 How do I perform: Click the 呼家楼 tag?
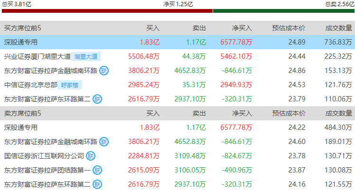70,85
